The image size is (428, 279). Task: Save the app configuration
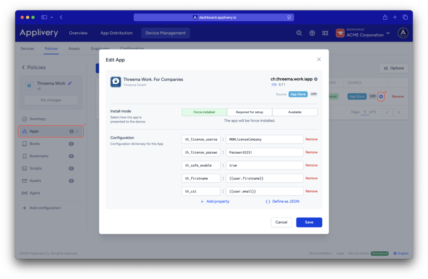[309, 222]
